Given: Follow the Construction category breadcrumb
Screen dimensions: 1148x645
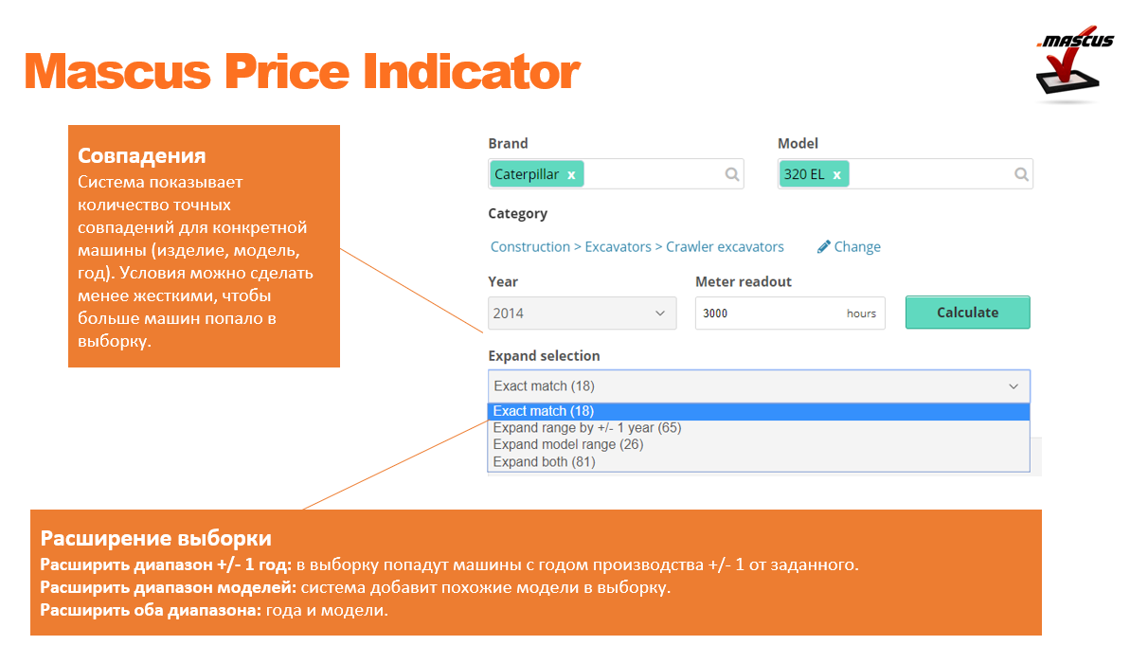Looking at the screenshot, I should pos(530,246).
